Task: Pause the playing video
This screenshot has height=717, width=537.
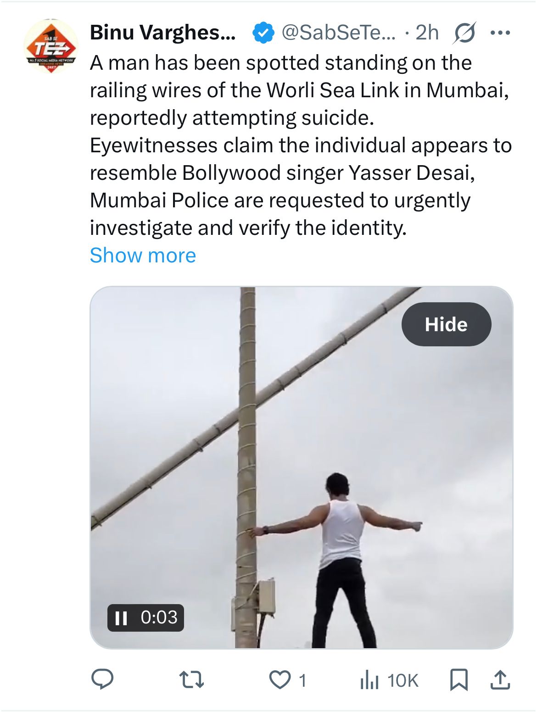Action: 121,618
